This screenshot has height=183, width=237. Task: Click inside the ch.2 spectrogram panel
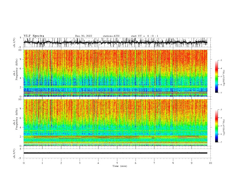click(116, 123)
